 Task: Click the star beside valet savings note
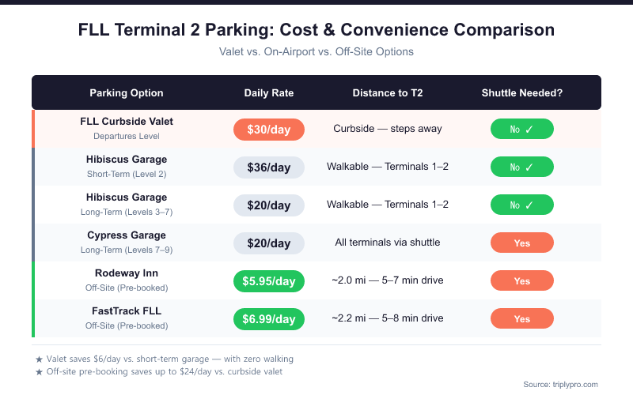(39, 359)
